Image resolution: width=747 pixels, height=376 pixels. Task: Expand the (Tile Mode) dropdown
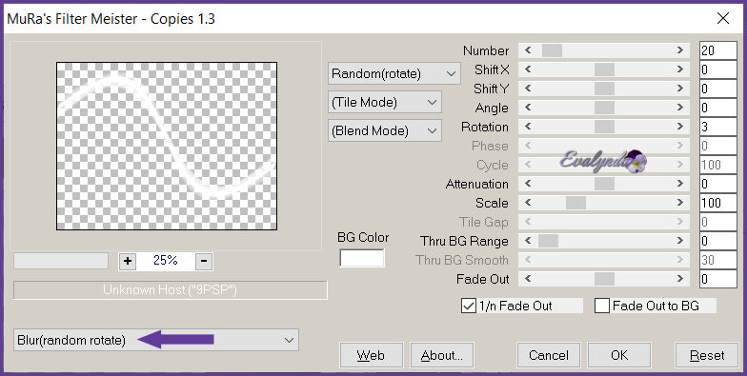(x=385, y=103)
